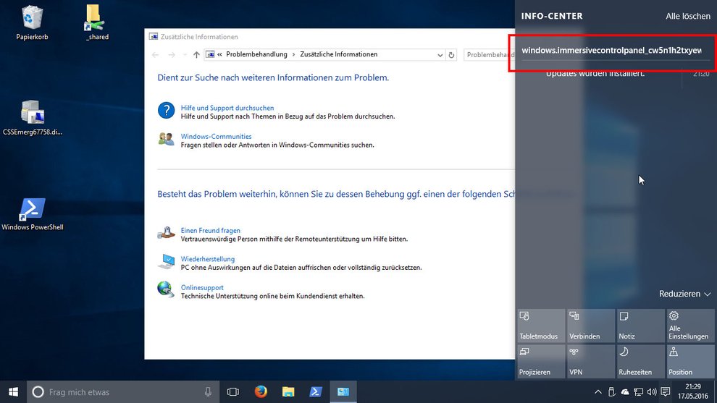717x403 pixels.
Task: Click the Zusätzliche Informationen breadcrumb
Action: point(339,54)
